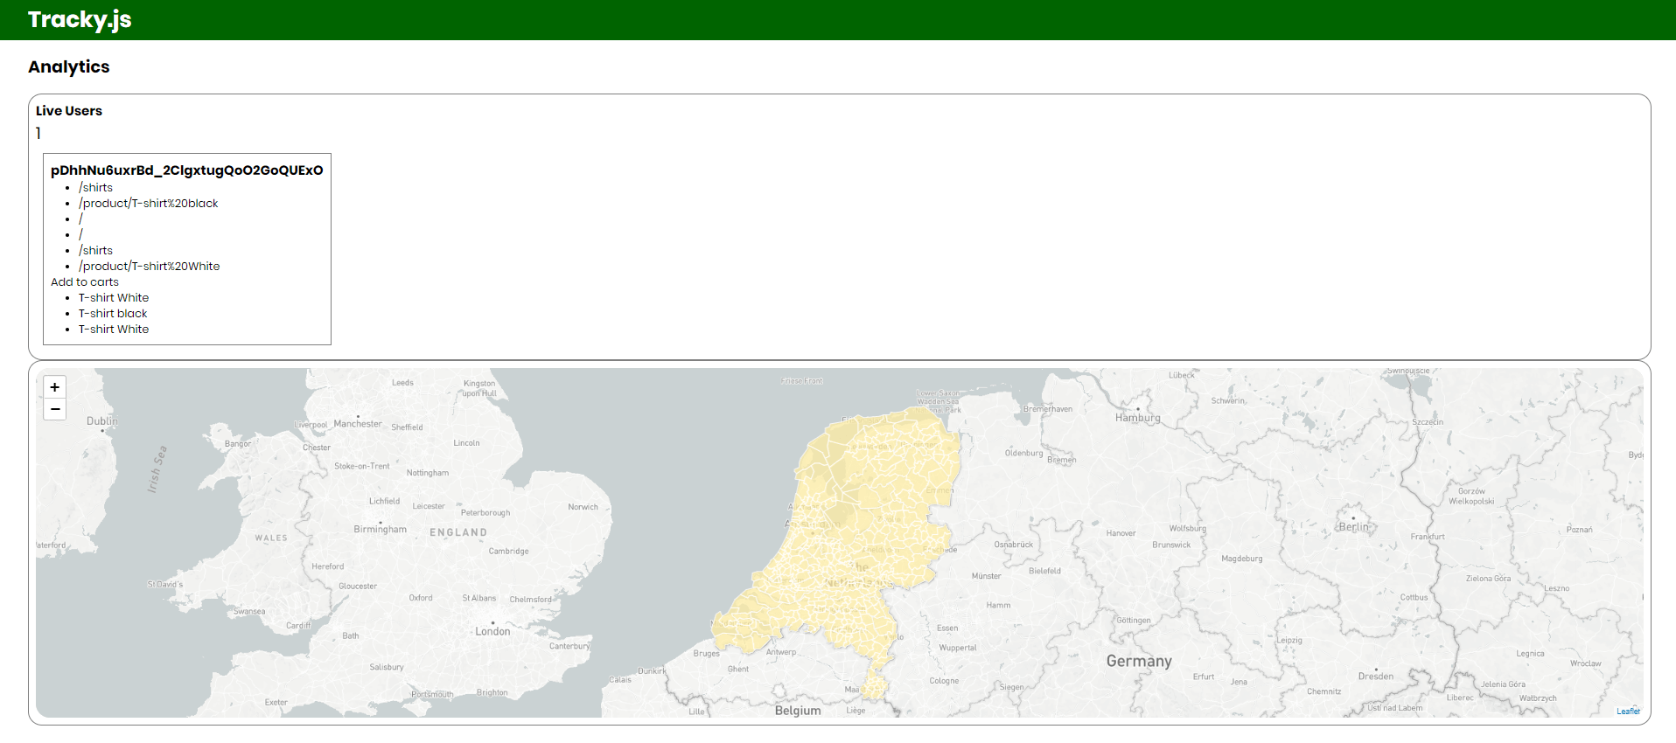Viewport: 1676px width, 743px height.
Task: Click the user ID pDhhNu6uxrBd session heading
Action: coord(186,170)
